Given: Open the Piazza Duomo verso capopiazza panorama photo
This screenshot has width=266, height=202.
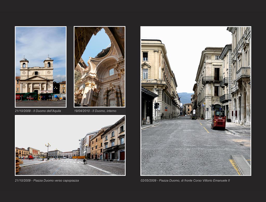Looking at the screenshot, I should coord(70,145).
